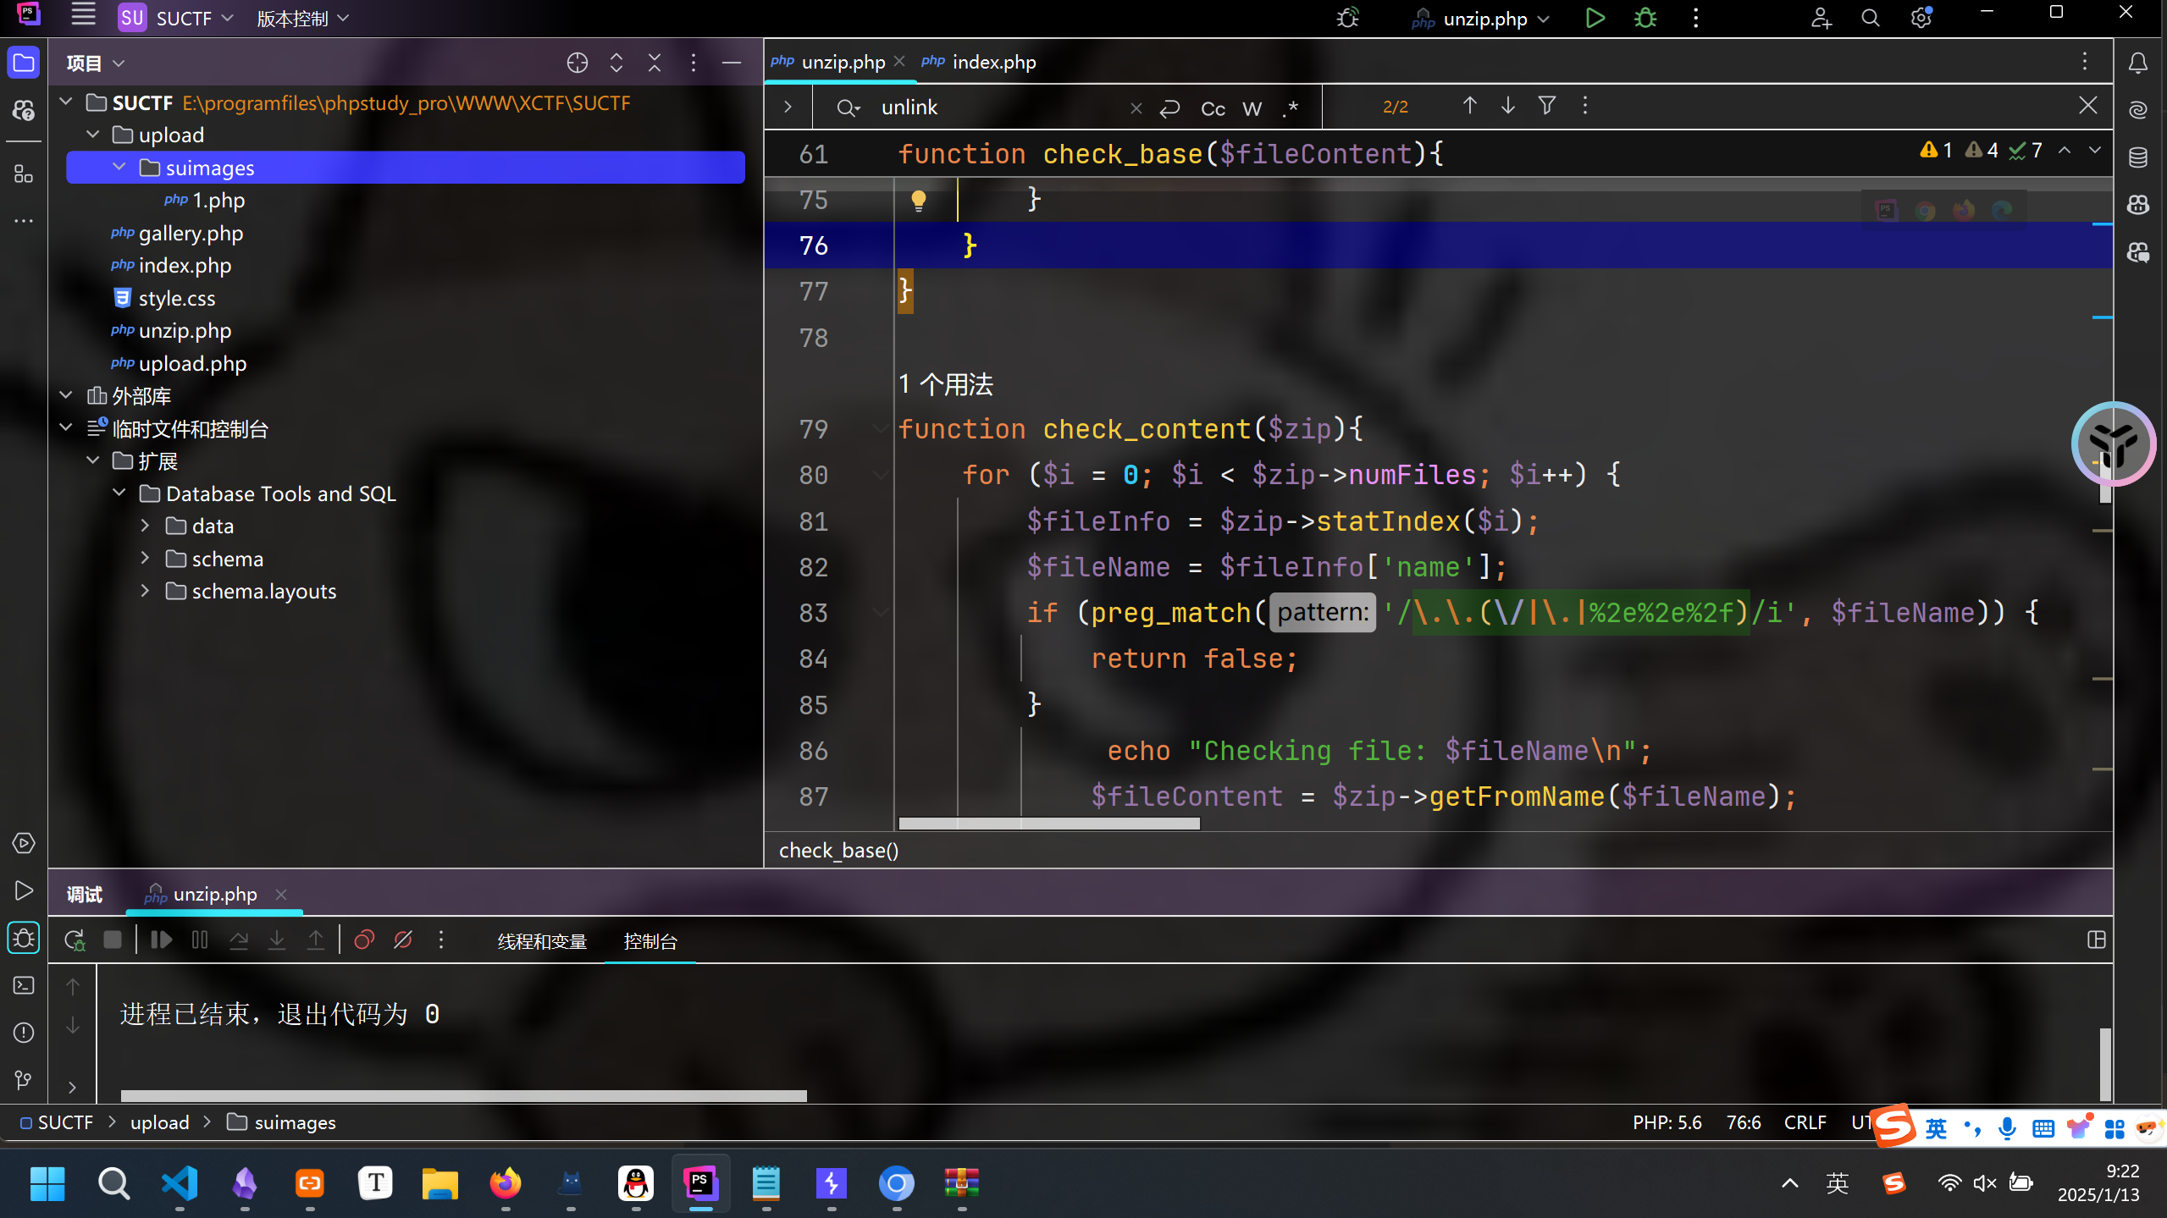
Task: Click the green Run button
Action: point(1595,18)
